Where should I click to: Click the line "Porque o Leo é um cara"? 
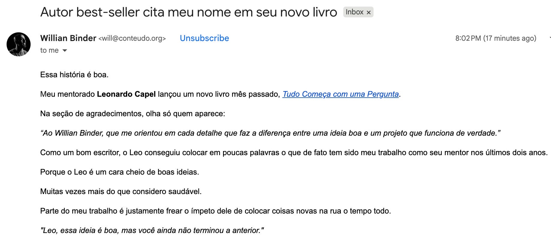point(120,172)
